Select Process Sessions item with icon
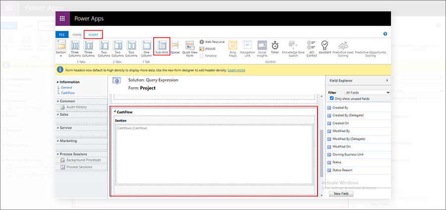Image resolution: width=446 pixels, height=210 pixels. tap(76, 167)
